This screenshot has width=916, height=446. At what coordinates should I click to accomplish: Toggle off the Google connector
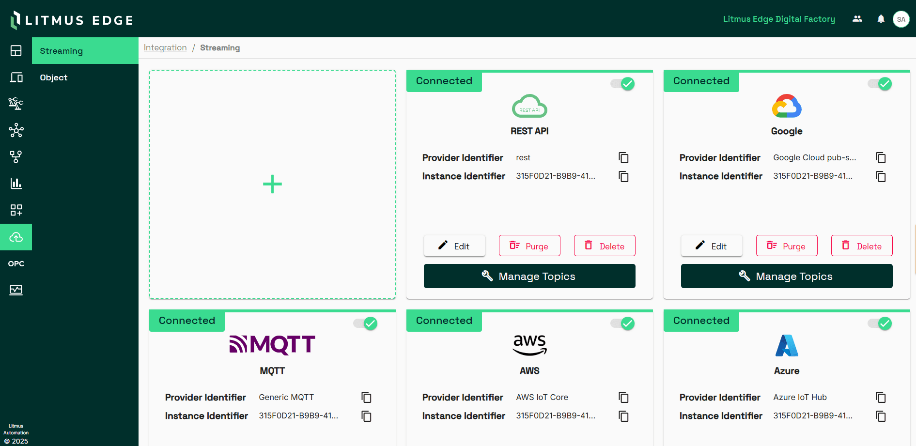[x=879, y=83]
